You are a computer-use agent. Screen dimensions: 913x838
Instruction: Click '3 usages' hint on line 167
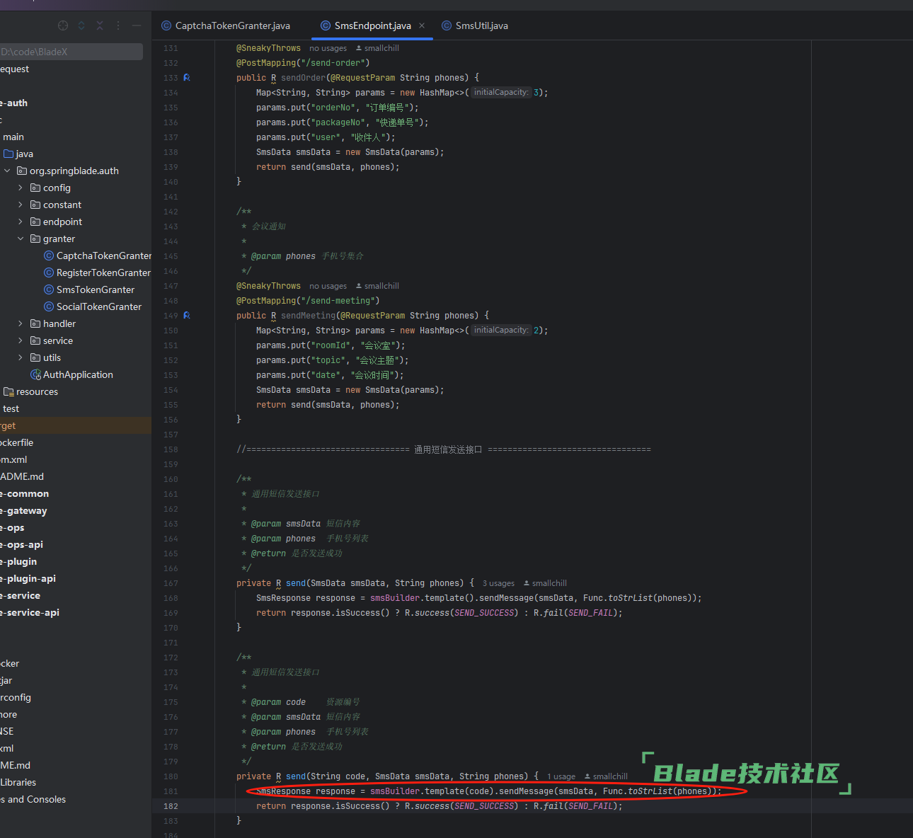pyautogui.click(x=498, y=583)
